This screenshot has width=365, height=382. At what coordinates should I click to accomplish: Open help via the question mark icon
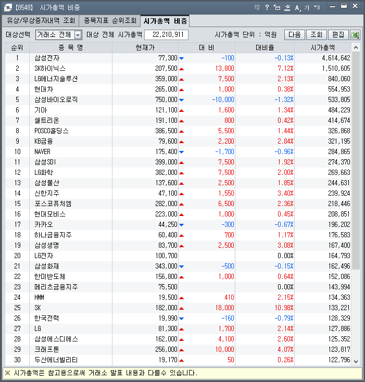pyautogui.click(x=267, y=7)
